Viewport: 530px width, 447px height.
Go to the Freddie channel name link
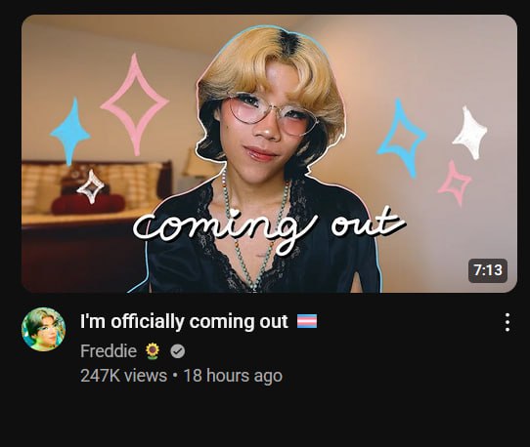pyautogui.click(x=109, y=350)
